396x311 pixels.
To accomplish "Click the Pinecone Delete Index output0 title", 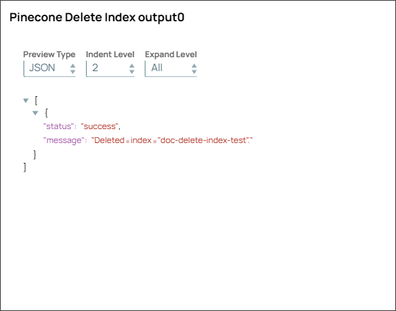I will click(x=97, y=18).
